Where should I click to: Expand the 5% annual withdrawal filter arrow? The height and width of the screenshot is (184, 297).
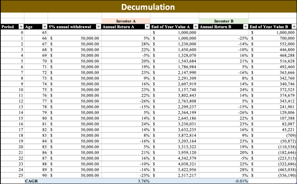(98, 27)
